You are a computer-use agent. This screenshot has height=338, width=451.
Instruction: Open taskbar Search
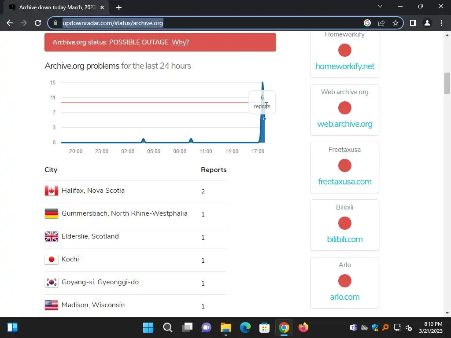(x=168, y=327)
